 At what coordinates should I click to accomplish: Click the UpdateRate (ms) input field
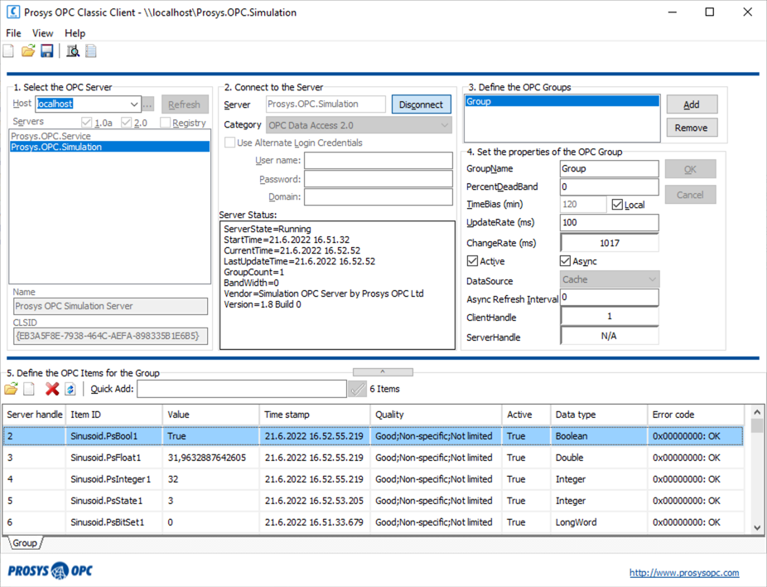coord(610,222)
